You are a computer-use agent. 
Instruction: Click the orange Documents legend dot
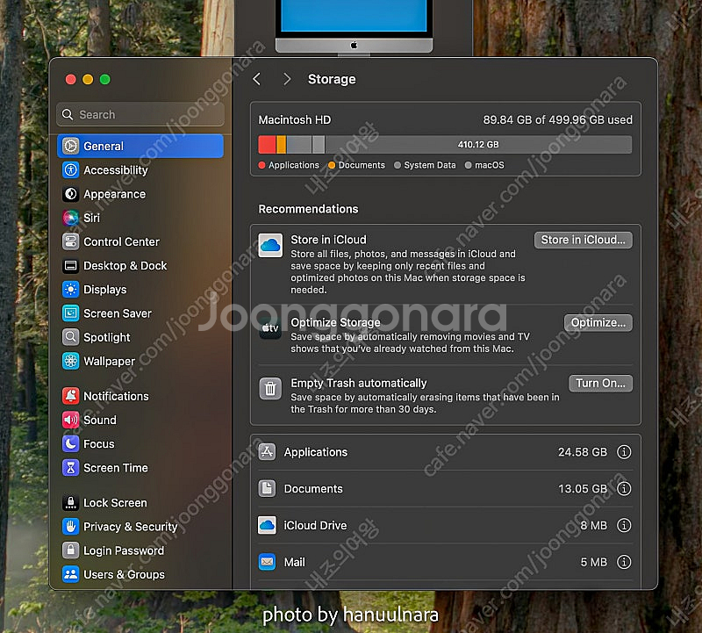pos(332,165)
